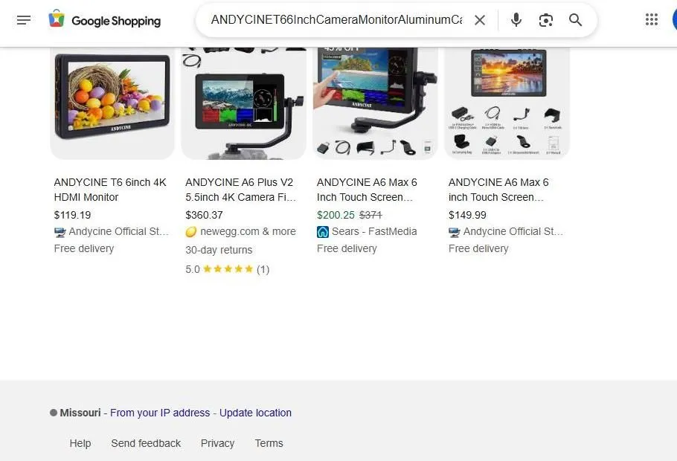Open voice search via microphone icon
This screenshot has width=677, height=461.
[x=516, y=20]
